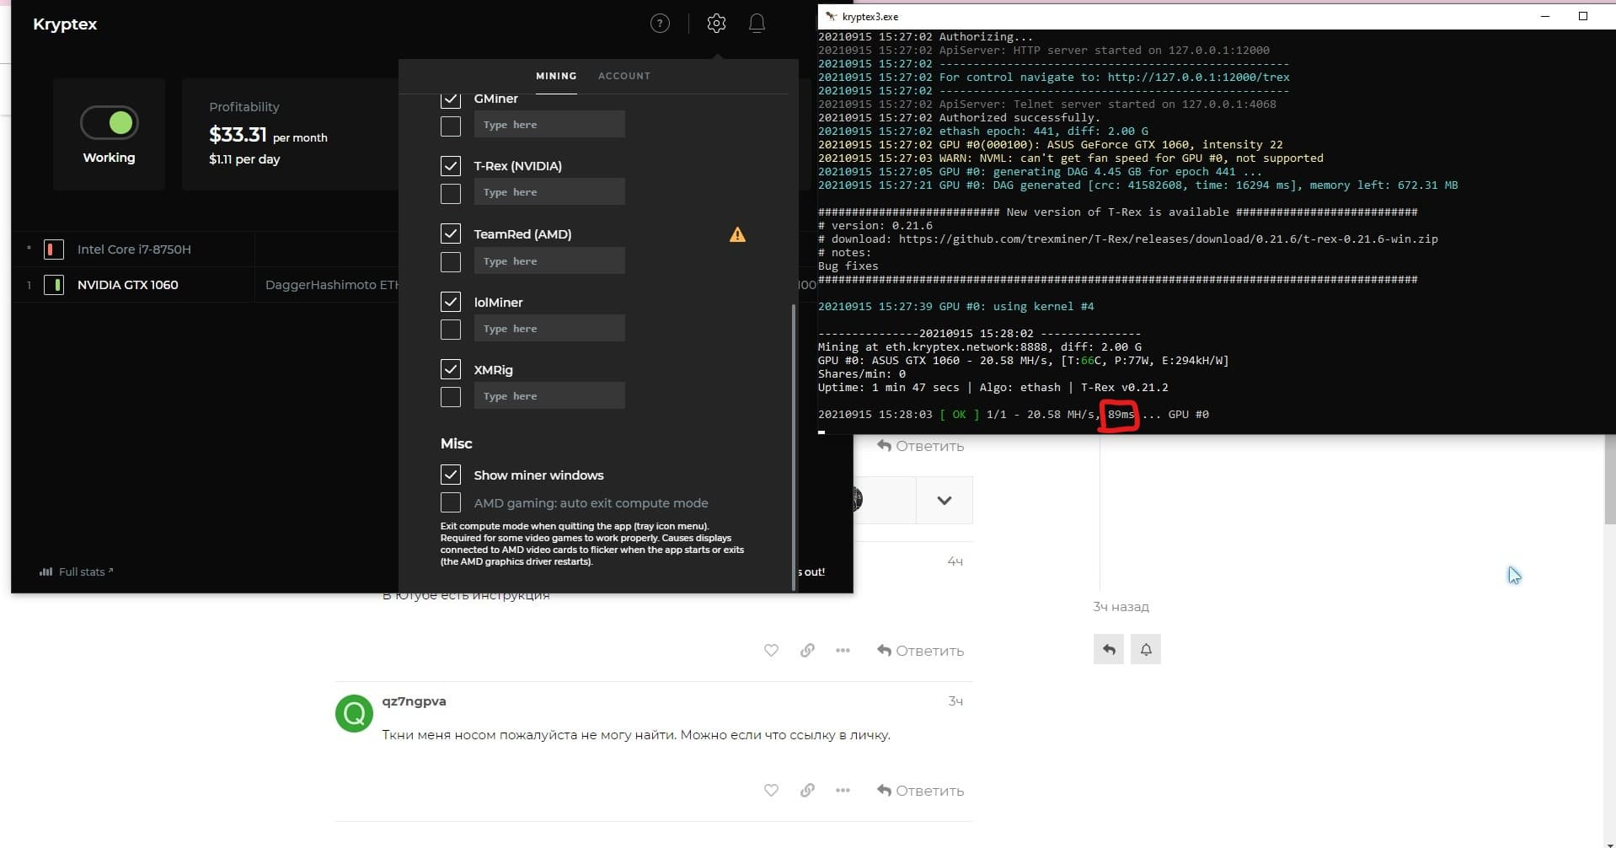The height and width of the screenshot is (848, 1616).
Task: Open more options on qz7ngpva comment
Action: [x=843, y=791]
